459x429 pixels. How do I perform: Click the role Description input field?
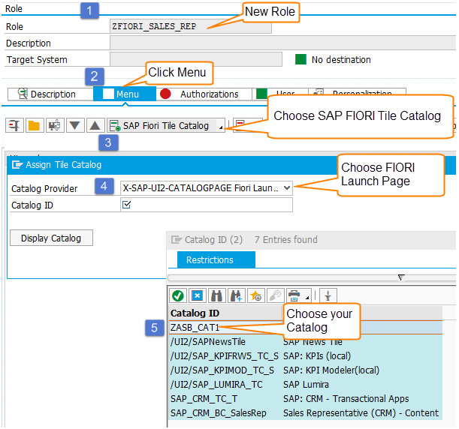(282, 43)
